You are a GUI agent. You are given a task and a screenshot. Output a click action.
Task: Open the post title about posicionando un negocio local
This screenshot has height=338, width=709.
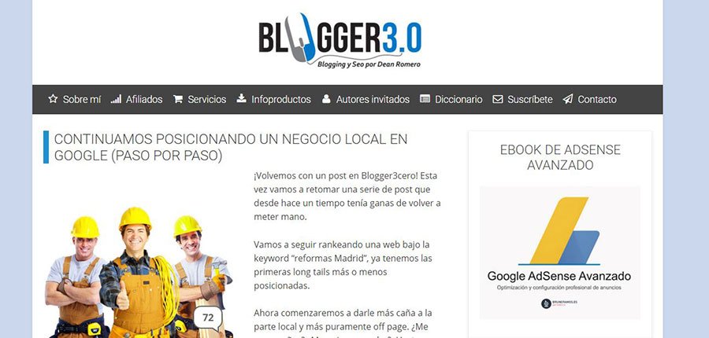pos(231,147)
